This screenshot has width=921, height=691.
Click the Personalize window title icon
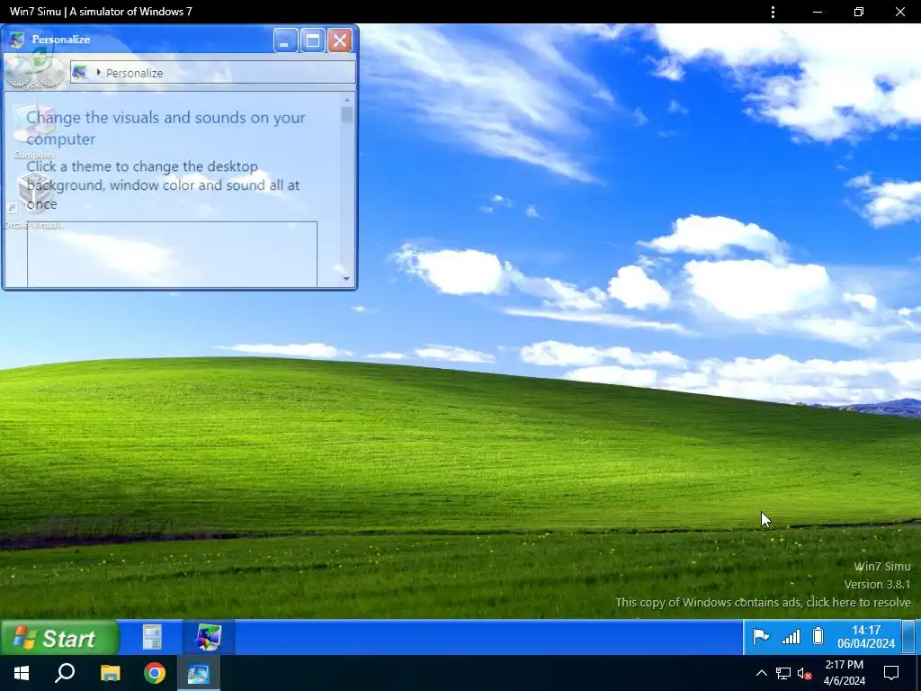click(x=16, y=40)
